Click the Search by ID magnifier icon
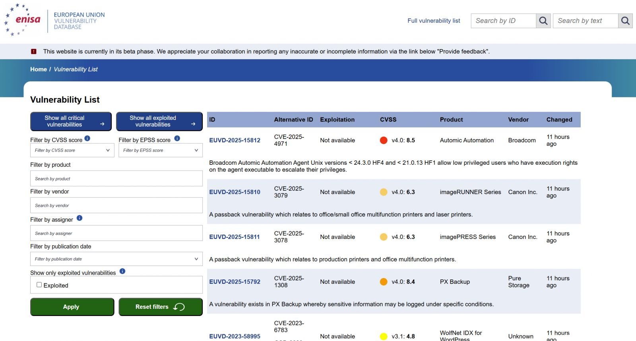 [543, 21]
